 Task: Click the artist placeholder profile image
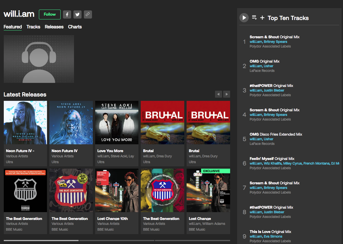(39, 59)
